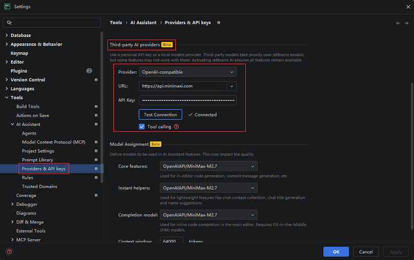Image resolution: width=414 pixels, height=260 pixels.
Task: Select Keymap in settings tree
Action: [19, 53]
